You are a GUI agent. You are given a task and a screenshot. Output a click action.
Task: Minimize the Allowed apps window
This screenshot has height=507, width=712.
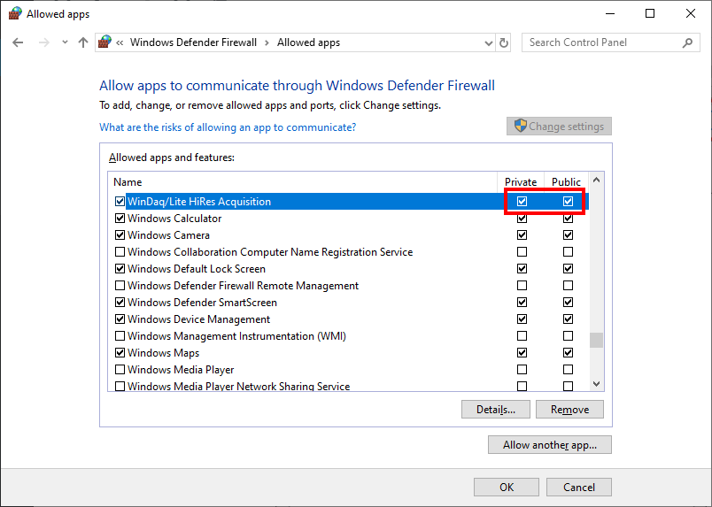610,13
